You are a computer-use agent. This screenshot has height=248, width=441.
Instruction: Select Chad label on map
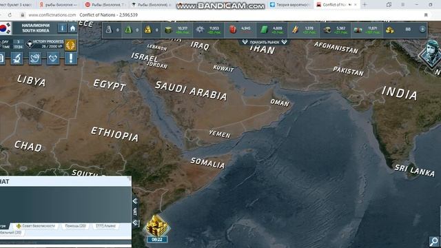pos(28,146)
